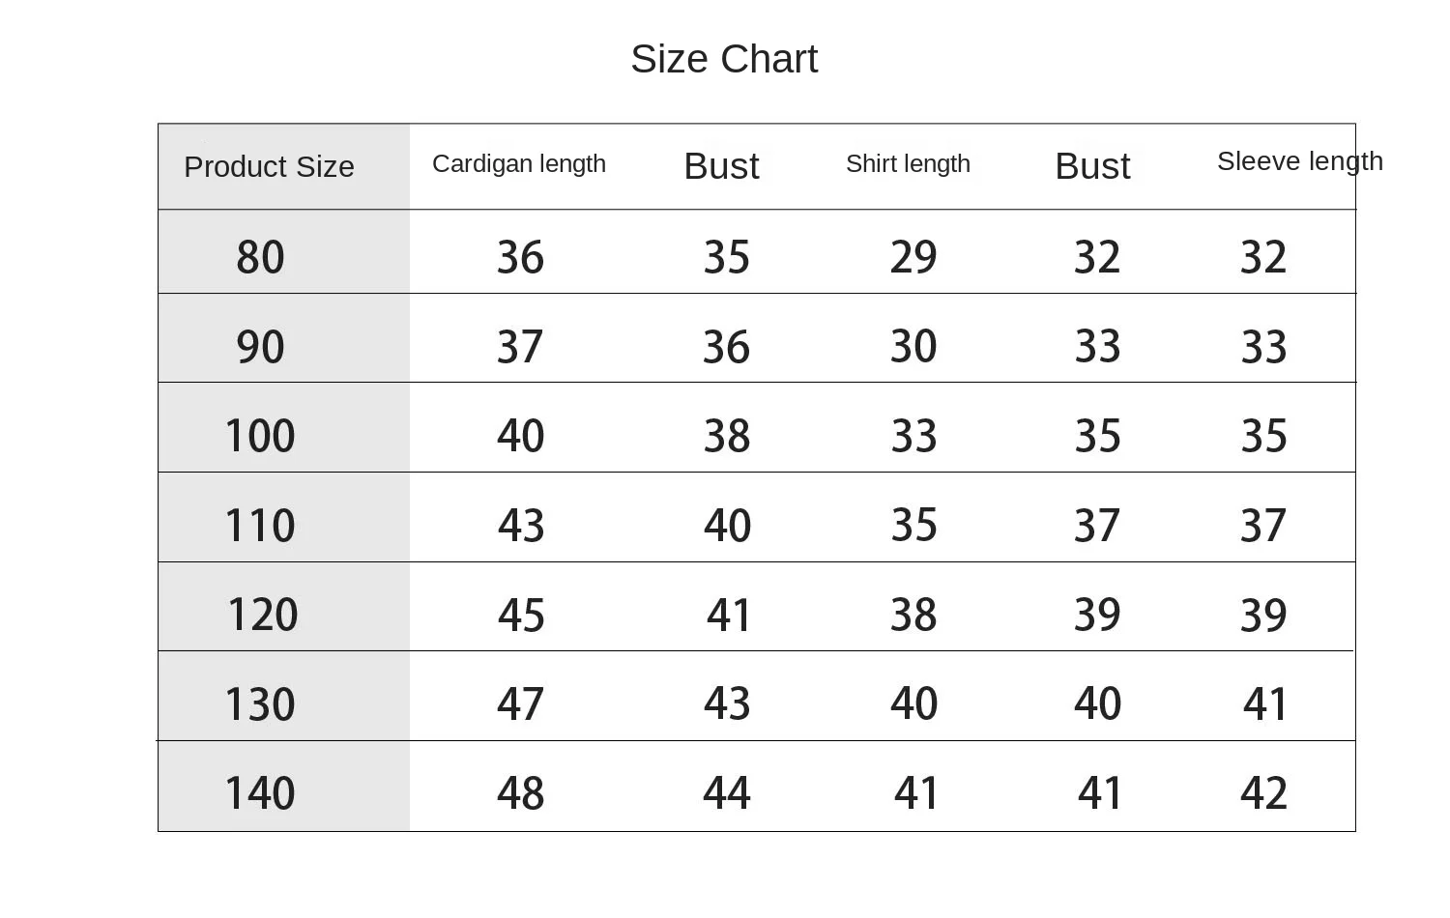Screen dimensions: 1450x918
Task: Select the first Bust column header
Action: [x=721, y=166]
